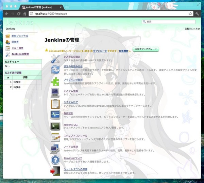The image size is (204, 183).
Task: Click the people icon in sidebar
Action: (8, 42)
